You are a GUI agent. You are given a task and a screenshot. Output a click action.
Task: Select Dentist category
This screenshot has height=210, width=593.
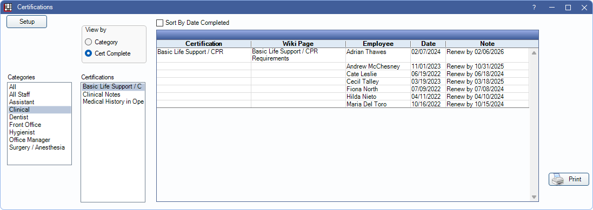[39, 117]
